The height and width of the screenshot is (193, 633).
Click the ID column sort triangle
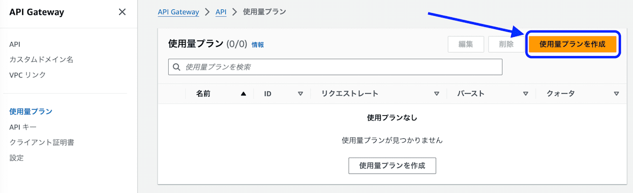pos(300,94)
